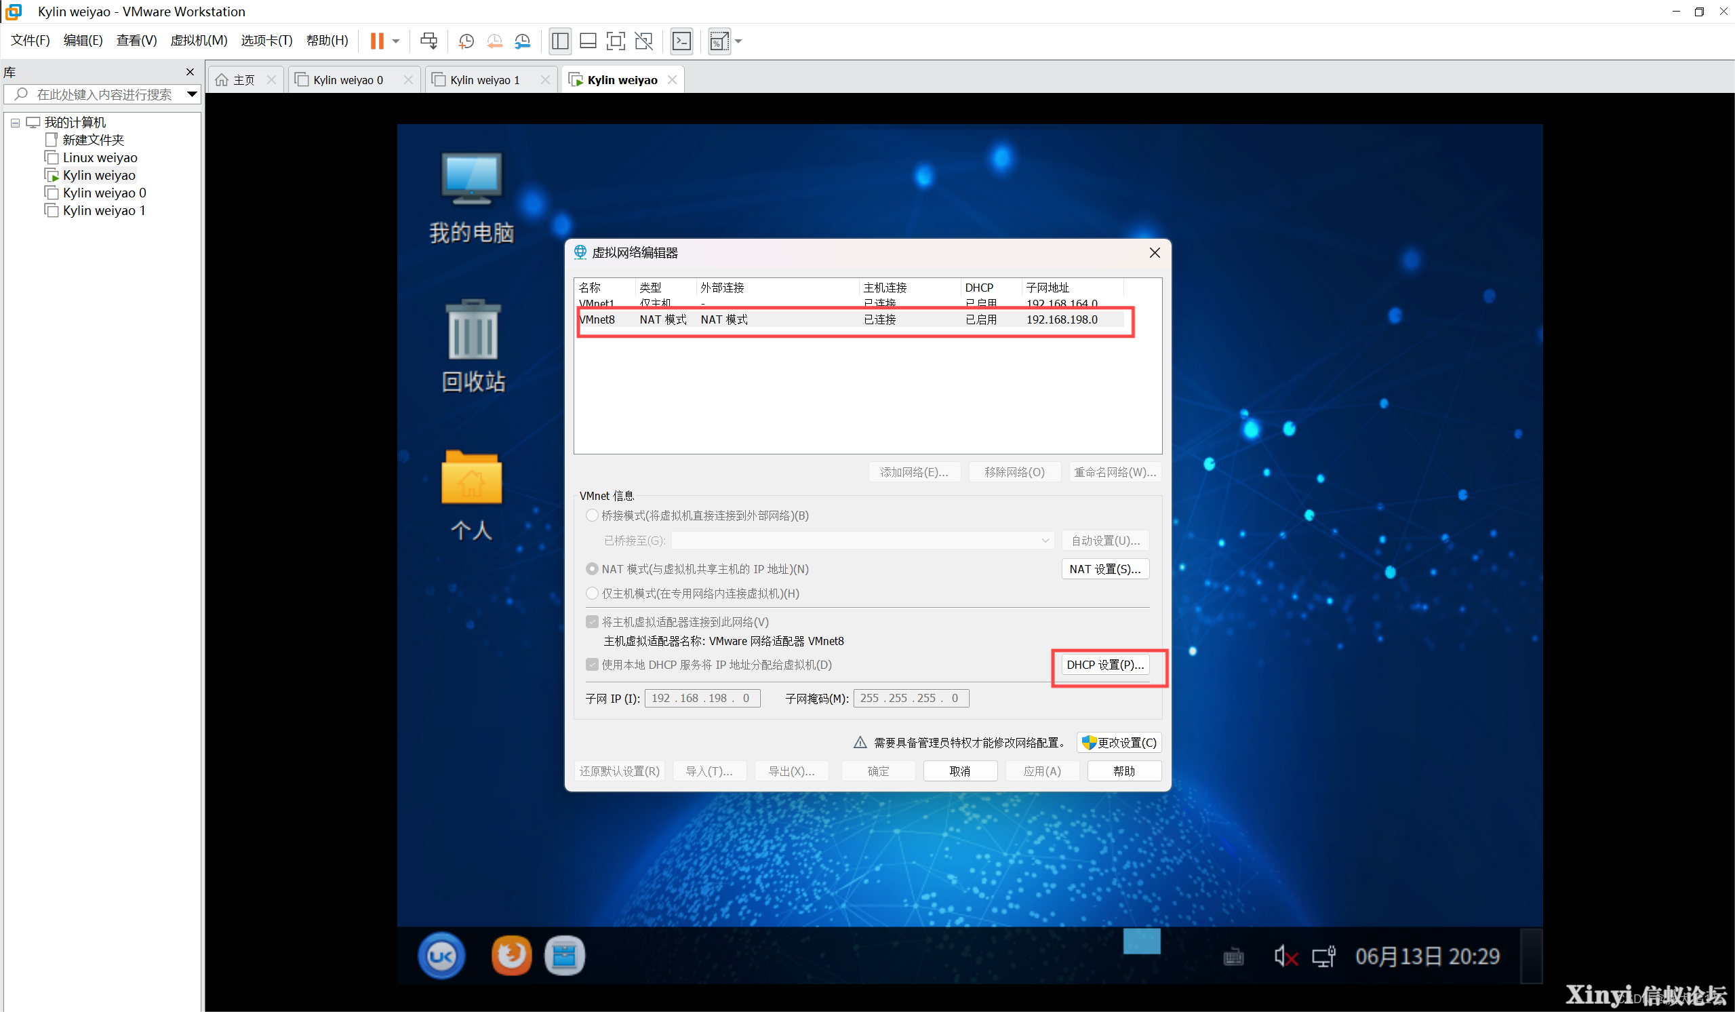Open the file manager taskbar icon

565,956
